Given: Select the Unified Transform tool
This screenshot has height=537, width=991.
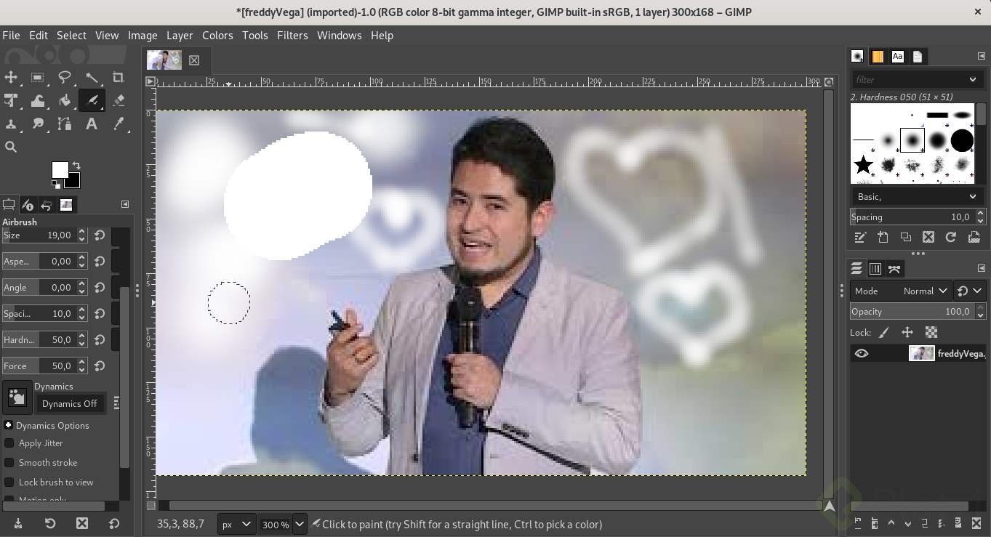Looking at the screenshot, I should point(11,101).
